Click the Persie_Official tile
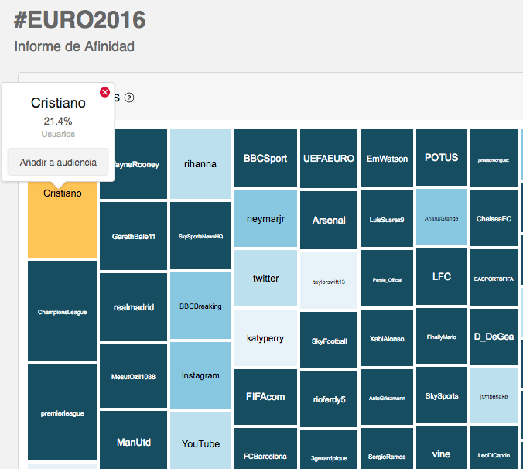 point(387,279)
